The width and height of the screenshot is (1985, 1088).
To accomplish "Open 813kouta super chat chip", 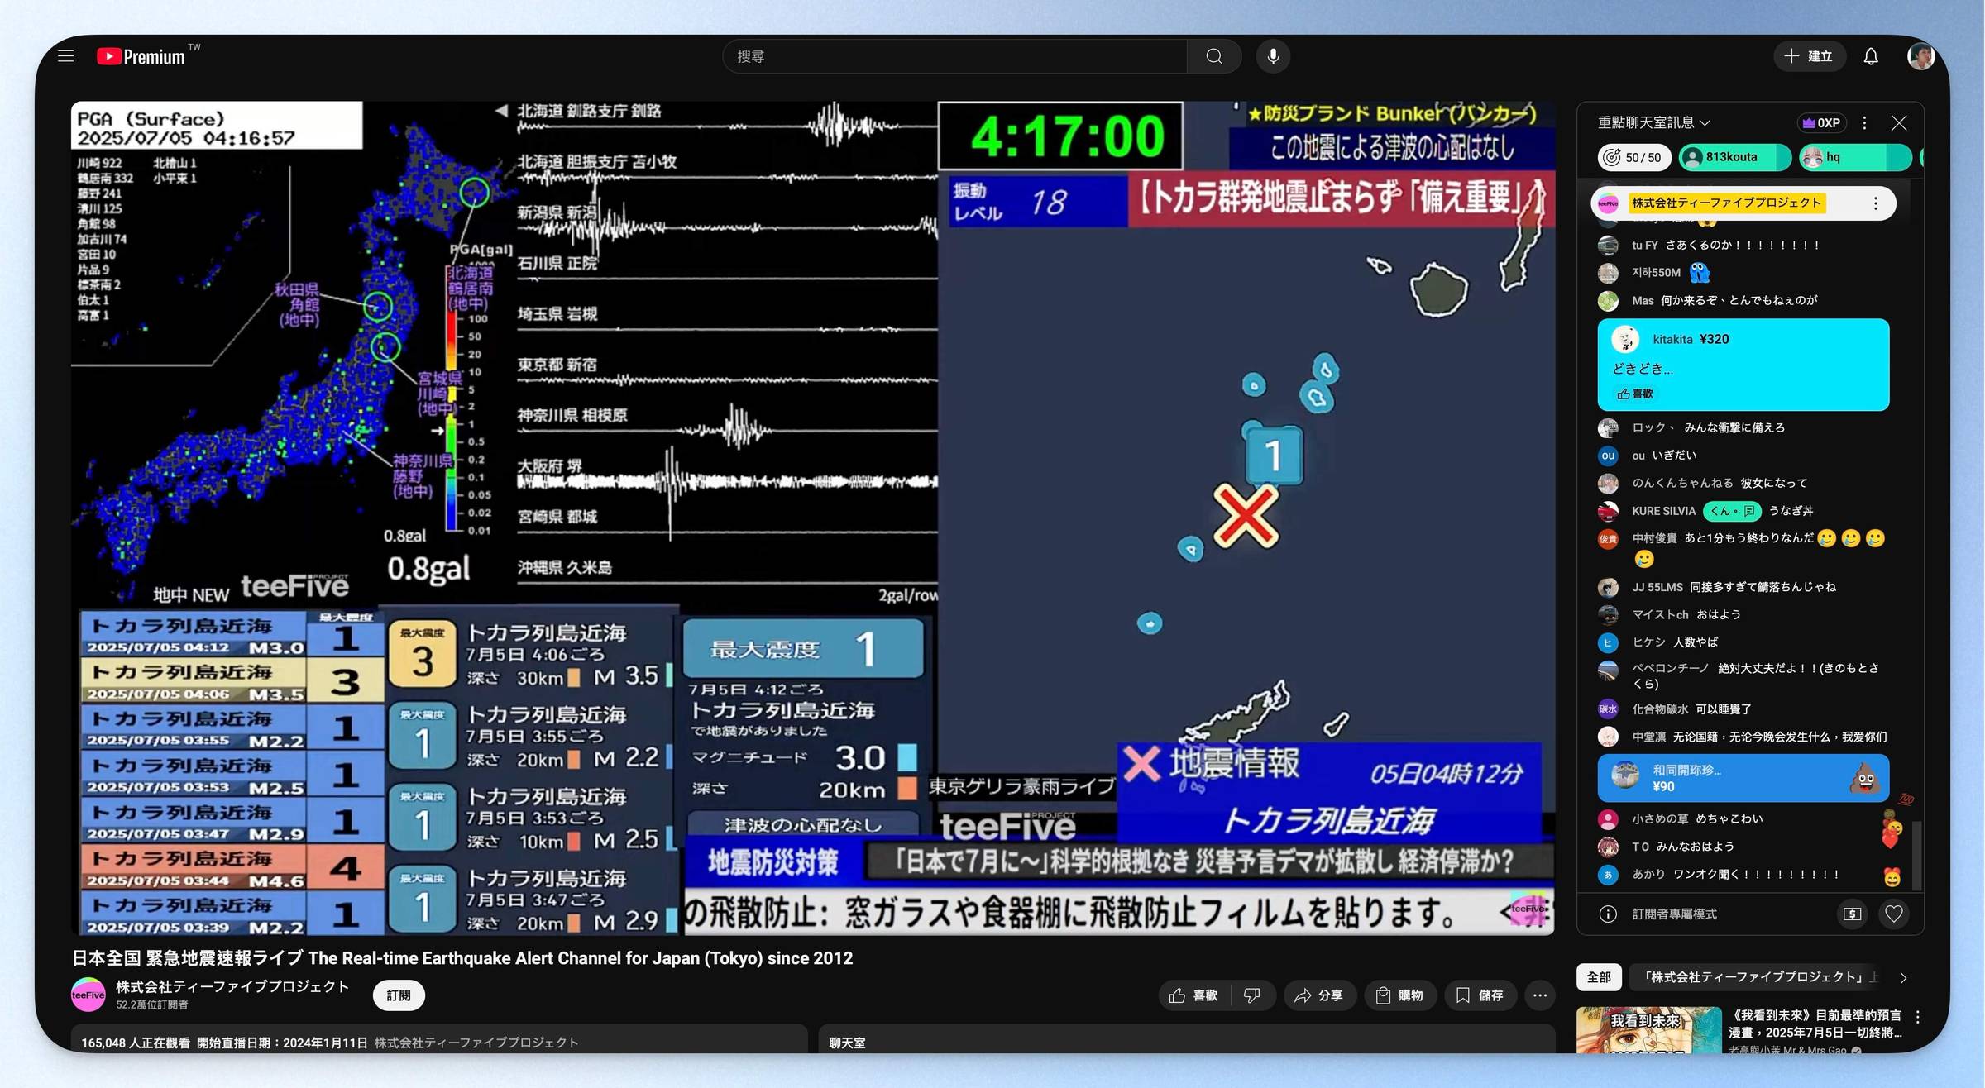I will click(x=1734, y=157).
